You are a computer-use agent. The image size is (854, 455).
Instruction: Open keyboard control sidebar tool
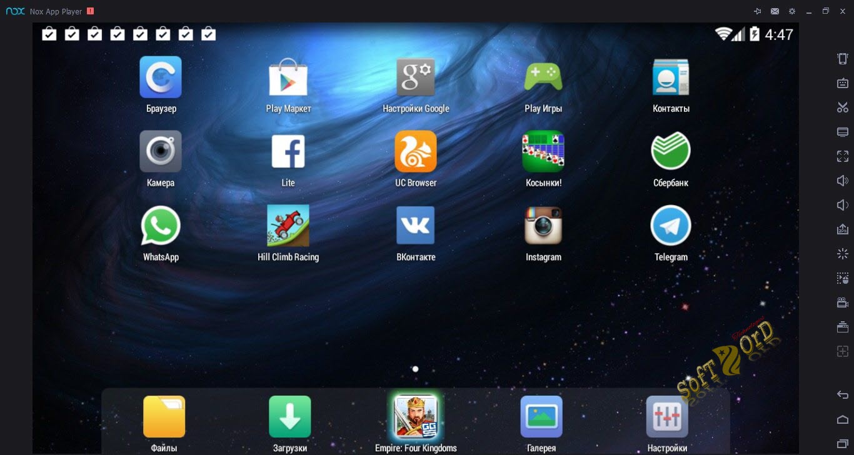pyautogui.click(x=843, y=83)
